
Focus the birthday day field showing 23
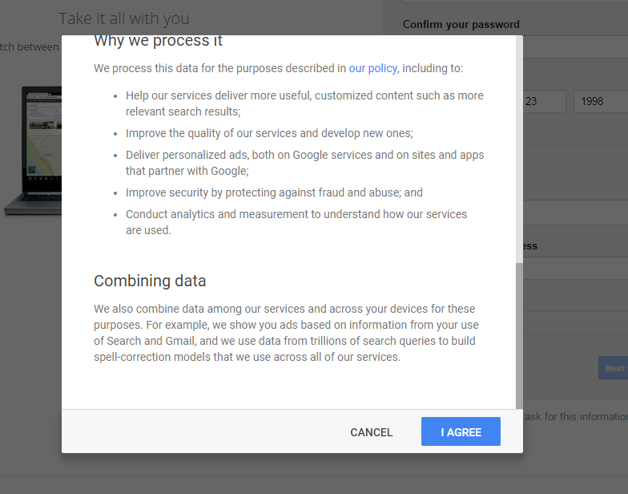[544, 102]
